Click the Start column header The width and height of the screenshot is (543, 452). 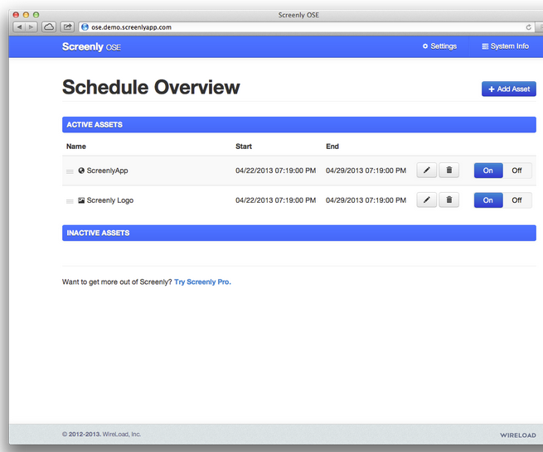(244, 147)
